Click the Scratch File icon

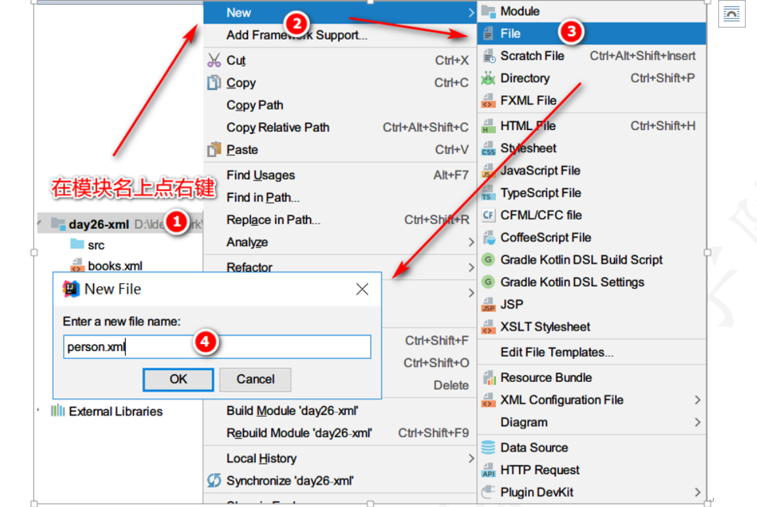[488, 57]
